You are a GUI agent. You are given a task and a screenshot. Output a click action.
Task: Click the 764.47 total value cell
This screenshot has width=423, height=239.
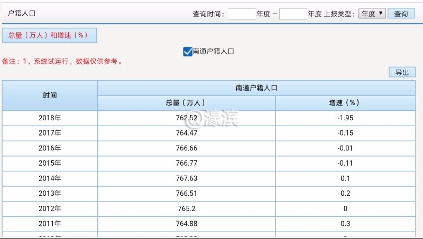[x=186, y=133]
